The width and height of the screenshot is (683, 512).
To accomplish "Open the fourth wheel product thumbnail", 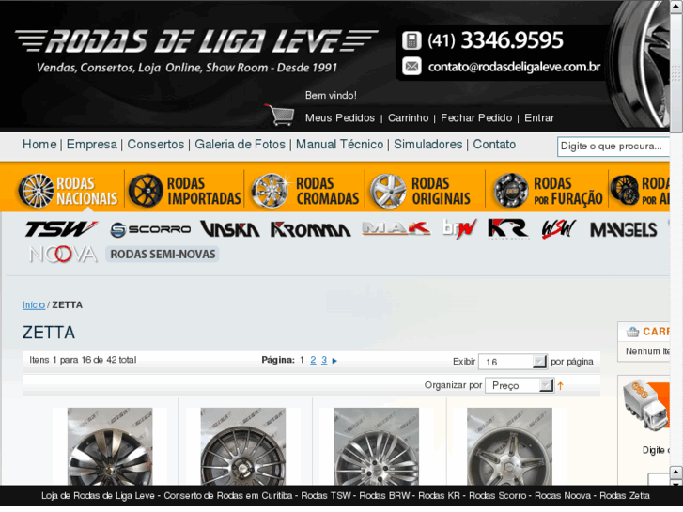I will (x=509, y=446).
